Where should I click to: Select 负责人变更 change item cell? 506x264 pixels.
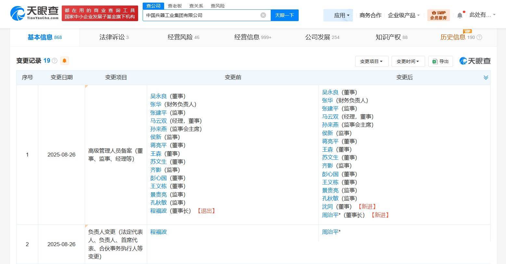tap(116, 244)
